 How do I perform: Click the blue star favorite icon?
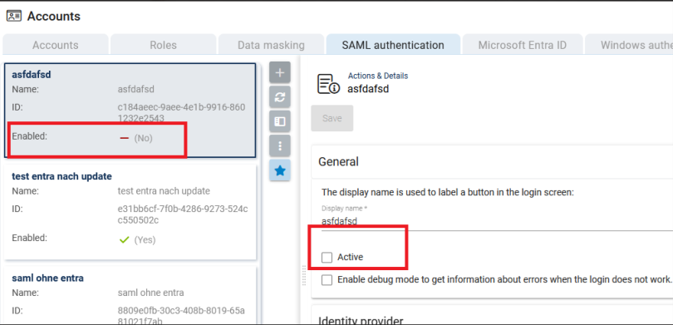pyautogui.click(x=280, y=170)
